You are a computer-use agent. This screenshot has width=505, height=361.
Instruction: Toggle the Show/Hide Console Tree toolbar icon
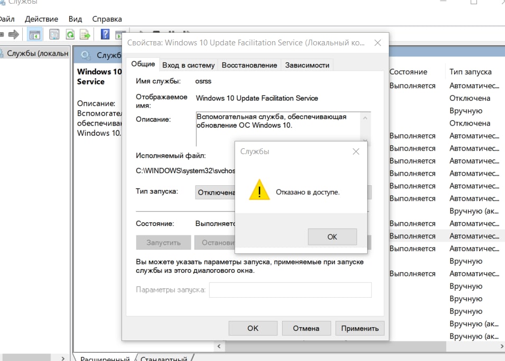click(34, 34)
